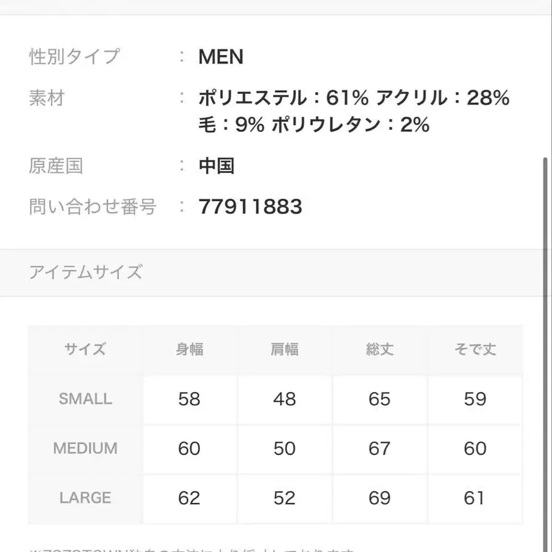Click LARGE sleeve length cell showing 61
552x552 pixels.
(x=475, y=498)
